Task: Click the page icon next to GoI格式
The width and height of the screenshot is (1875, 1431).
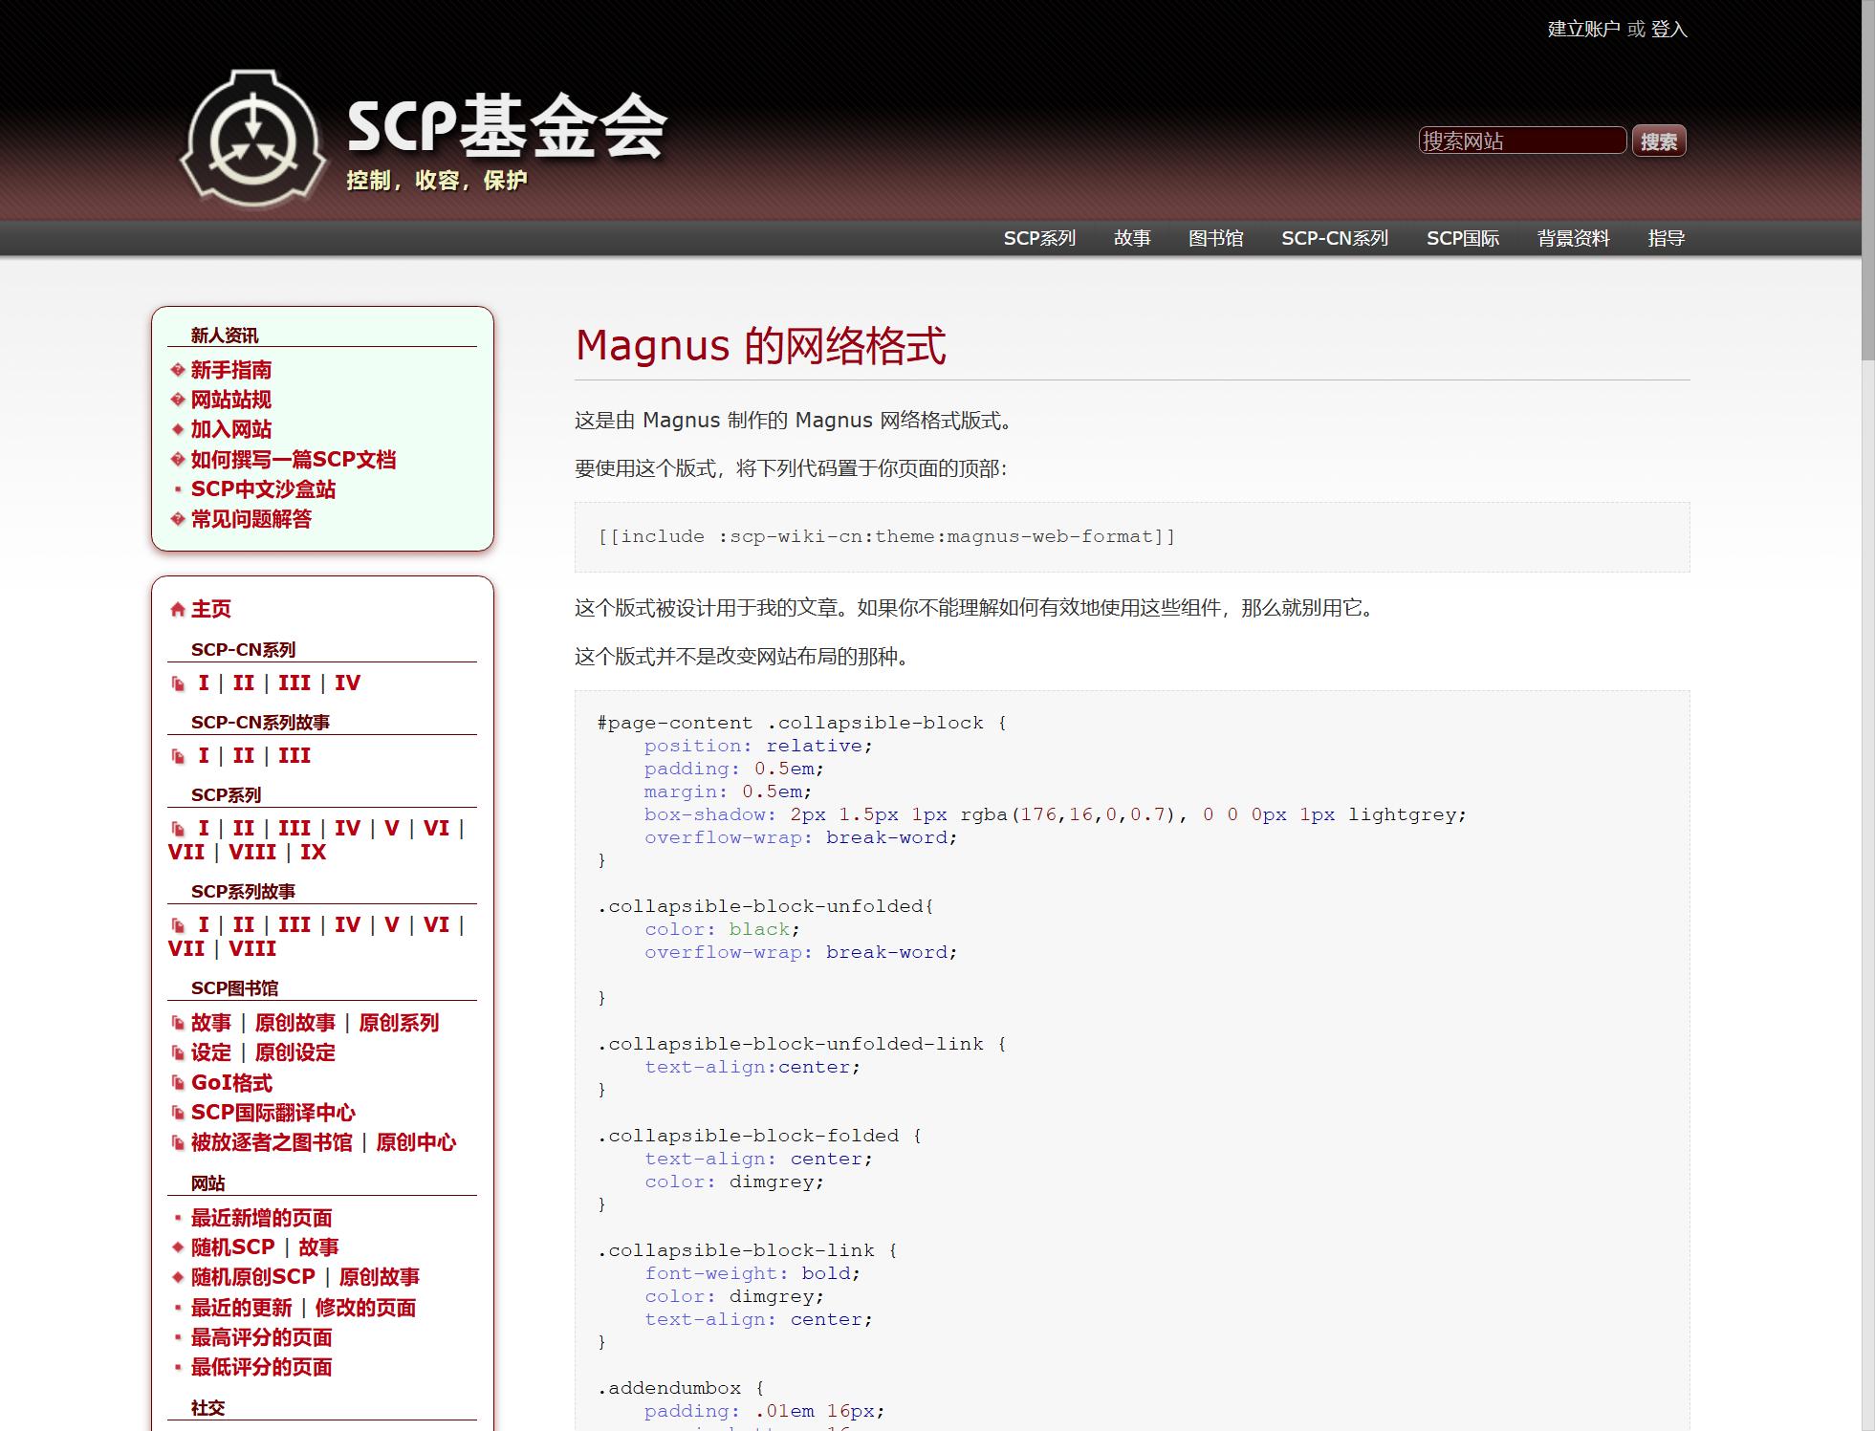Action: pyautogui.click(x=178, y=1083)
